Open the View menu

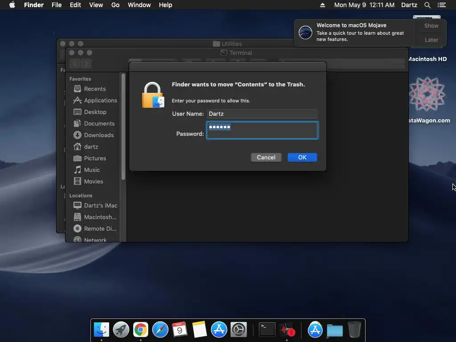96,5
